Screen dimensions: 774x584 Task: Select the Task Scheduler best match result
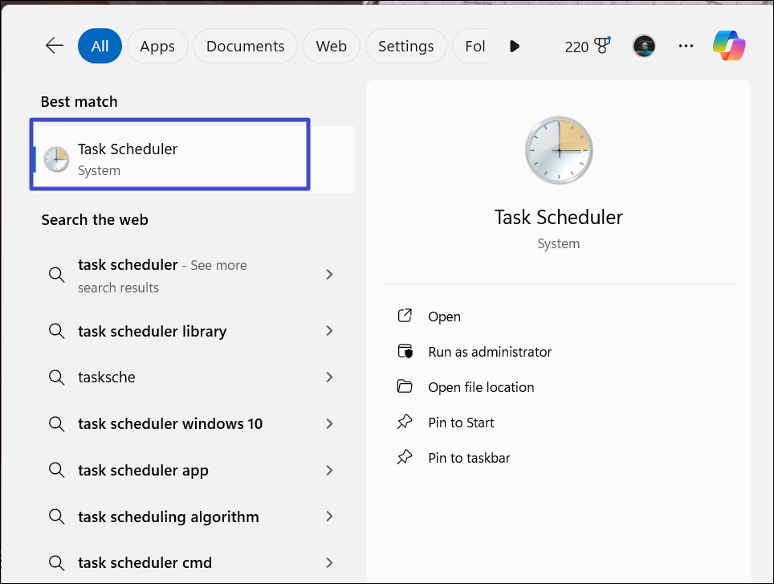click(x=169, y=158)
